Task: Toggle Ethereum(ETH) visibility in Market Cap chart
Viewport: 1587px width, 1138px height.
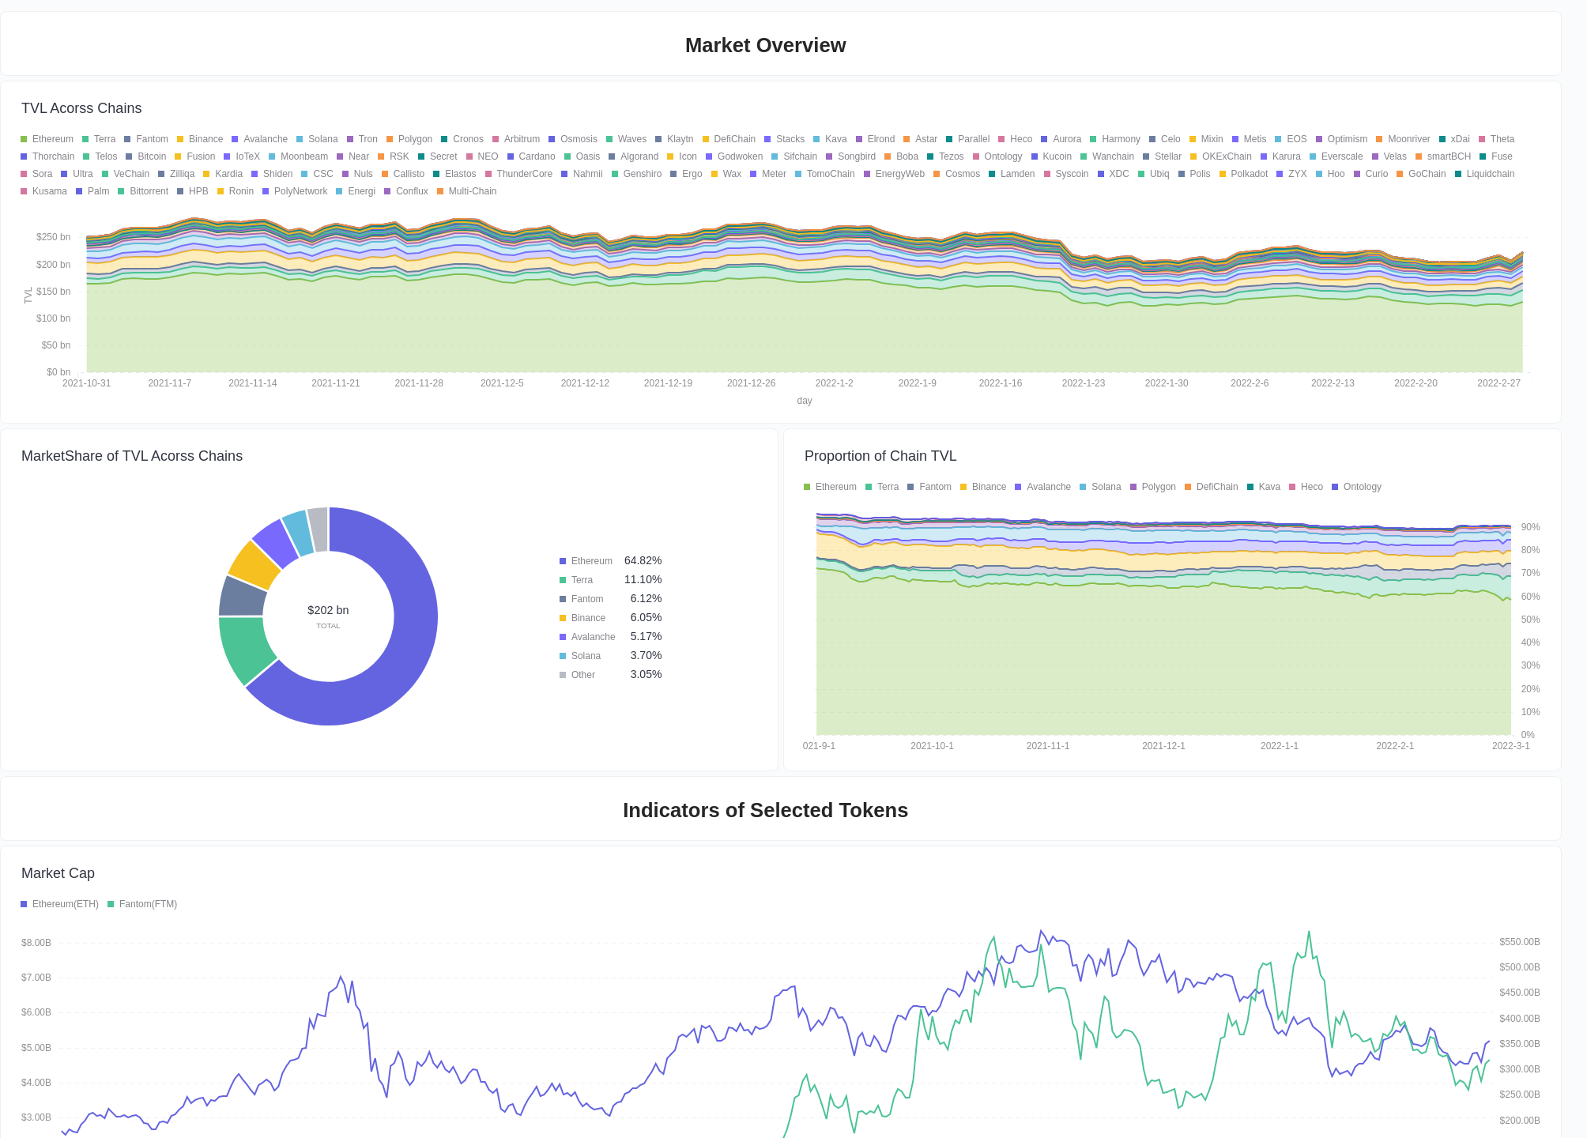Action: (24, 903)
